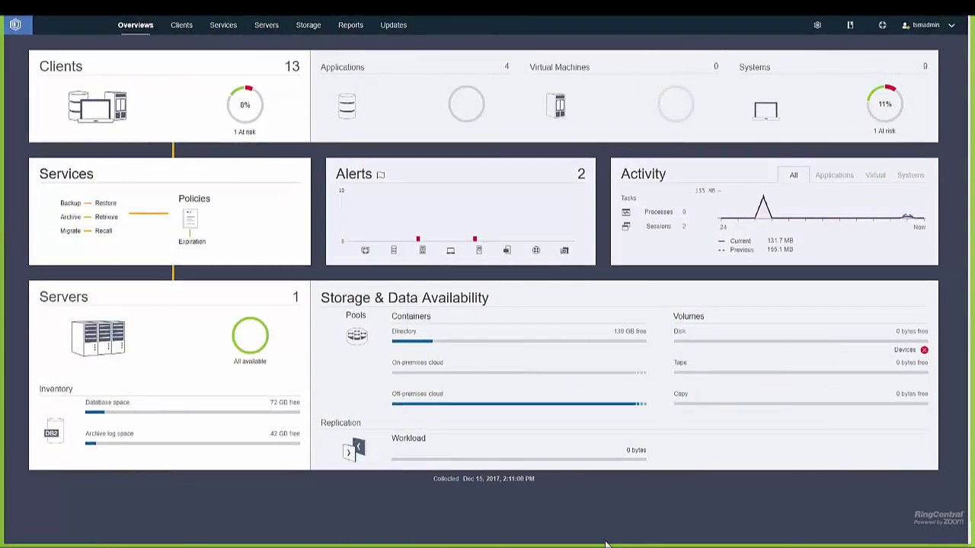Select the Virtual tab in Activity
The height and width of the screenshot is (548, 975).
tap(875, 175)
